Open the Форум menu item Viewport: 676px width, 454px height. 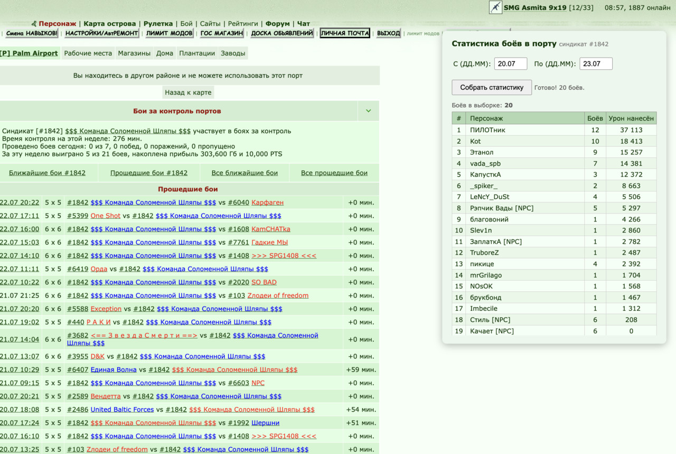(278, 24)
